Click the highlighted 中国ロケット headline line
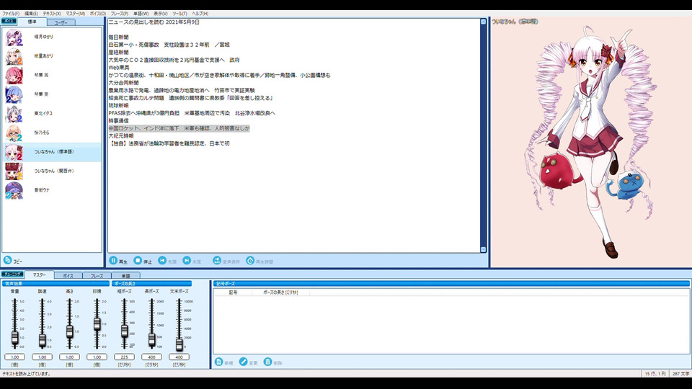Image resolution: width=692 pixels, height=389 pixels. tap(179, 128)
